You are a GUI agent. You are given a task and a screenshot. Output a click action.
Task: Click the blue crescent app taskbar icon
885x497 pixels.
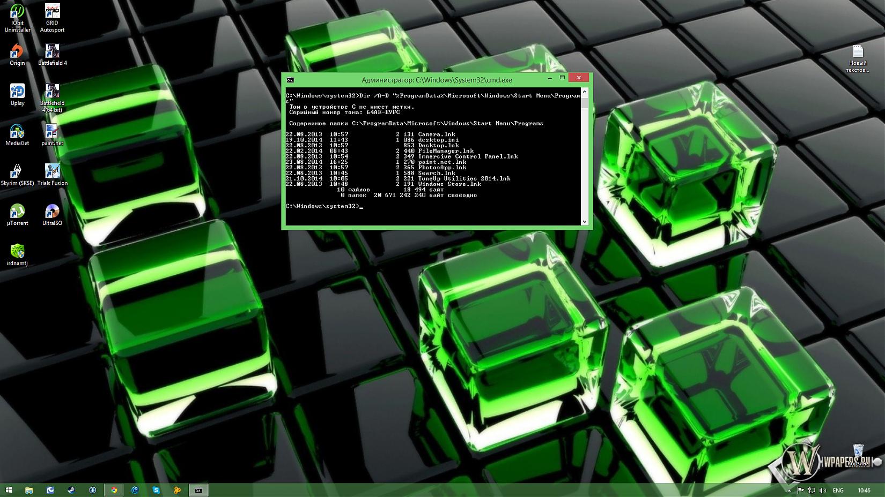[50, 490]
